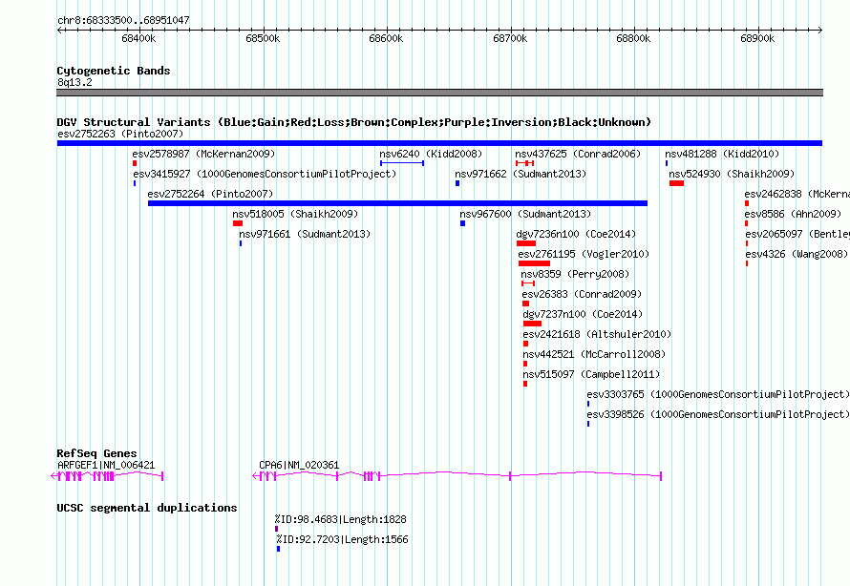Open esv3398526 1000GenomesConsortiumPilotProject variant
Screen dimensions: 850x586
(718, 414)
